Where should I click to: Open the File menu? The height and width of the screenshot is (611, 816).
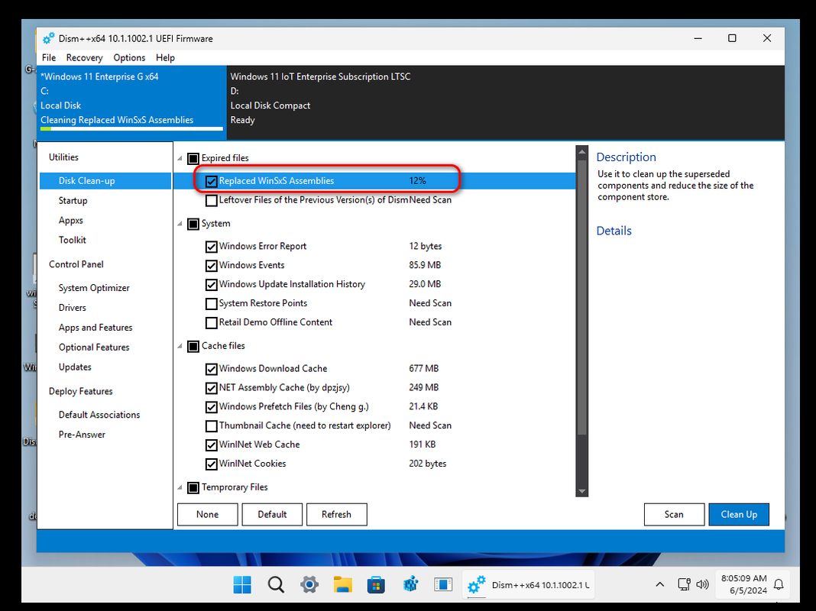click(49, 58)
